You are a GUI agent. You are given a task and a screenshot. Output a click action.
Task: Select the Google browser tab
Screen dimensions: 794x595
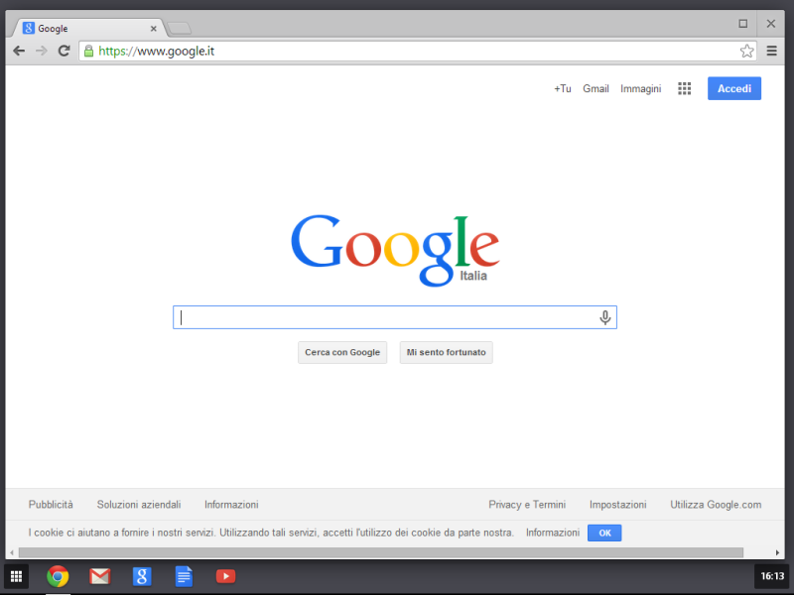click(86, 29)
